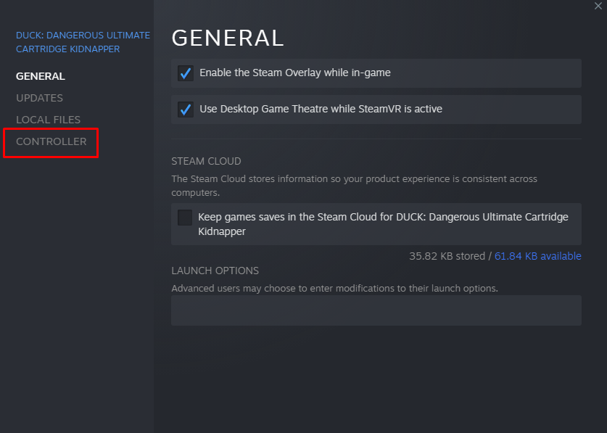Tick the Steam Cloud saves checkbox
The image size is (607, 433).
click(186, 218)
